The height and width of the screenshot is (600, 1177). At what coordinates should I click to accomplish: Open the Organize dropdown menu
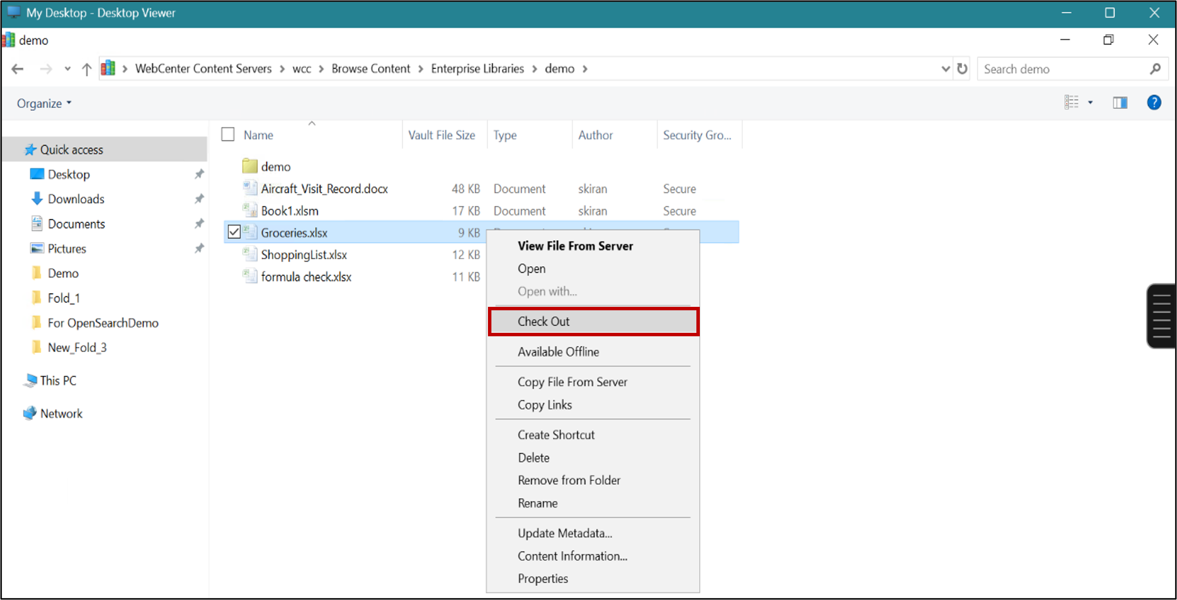[44, 103]
